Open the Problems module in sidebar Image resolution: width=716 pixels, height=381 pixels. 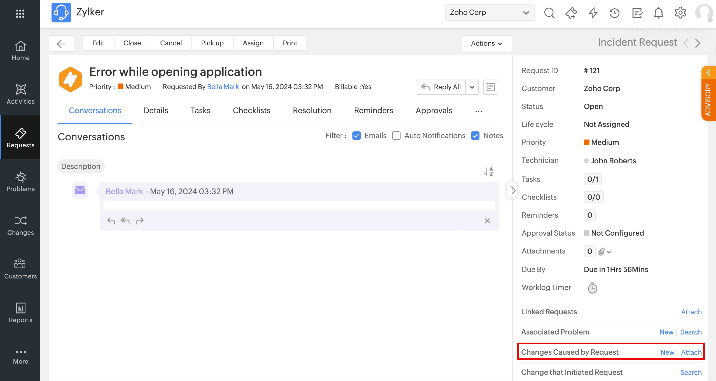[x=20, y=182]
